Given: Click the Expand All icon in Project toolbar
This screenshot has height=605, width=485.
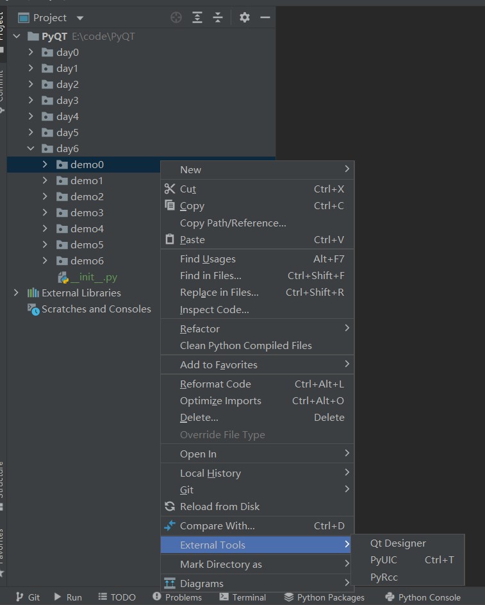Looking at the screenshot, I should pos(197,17).
